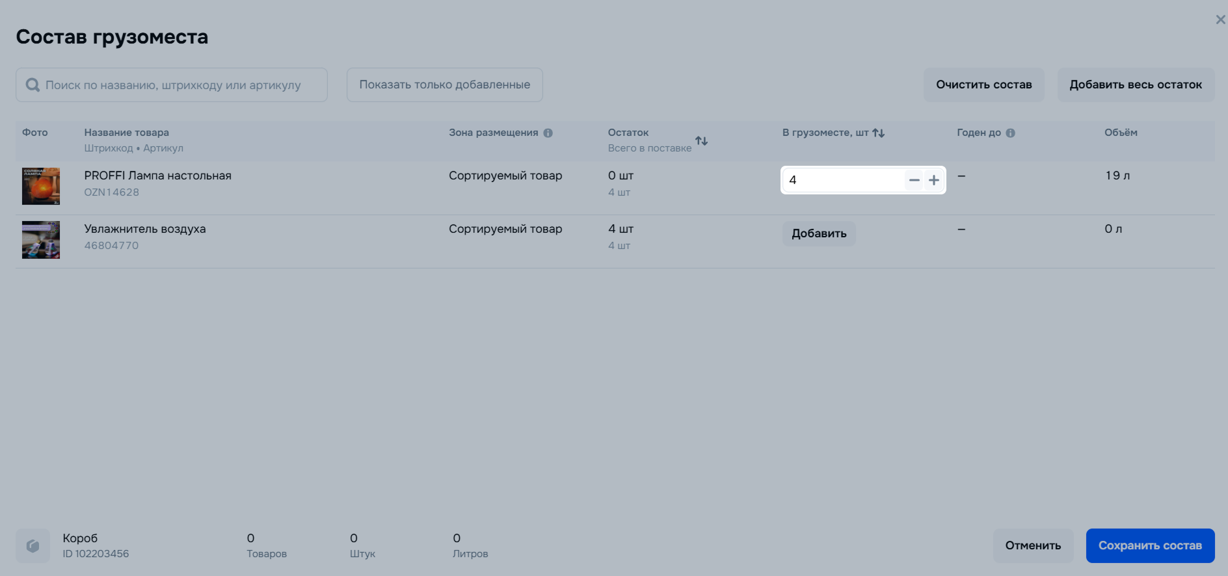Click Очистить состав button

983,85
